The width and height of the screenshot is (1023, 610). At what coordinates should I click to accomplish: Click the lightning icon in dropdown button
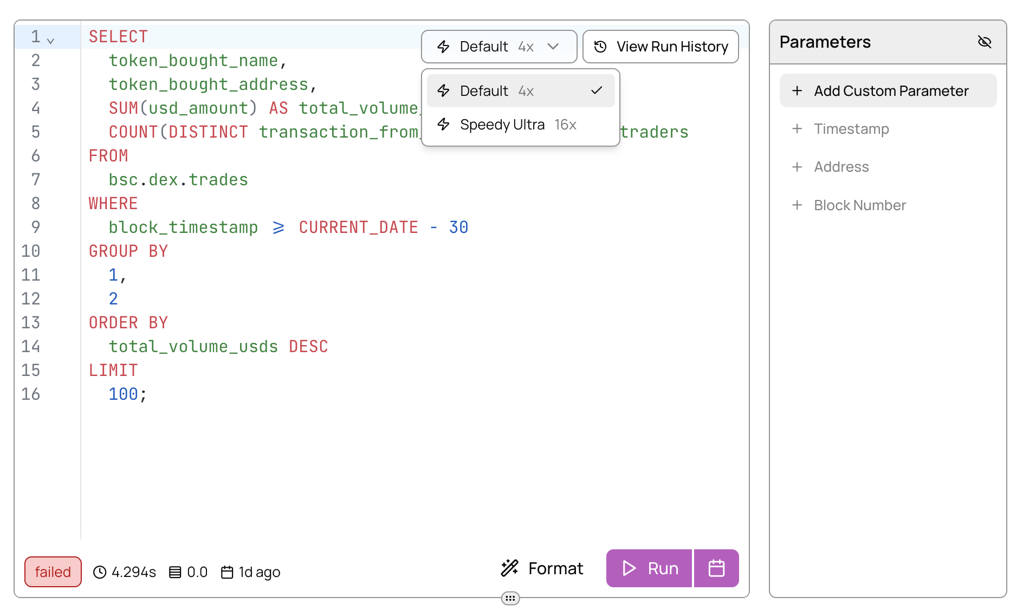click(x=443, y=47)
